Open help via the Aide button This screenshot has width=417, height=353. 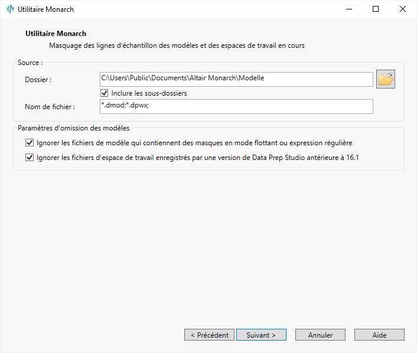click(x=379, y=335)
